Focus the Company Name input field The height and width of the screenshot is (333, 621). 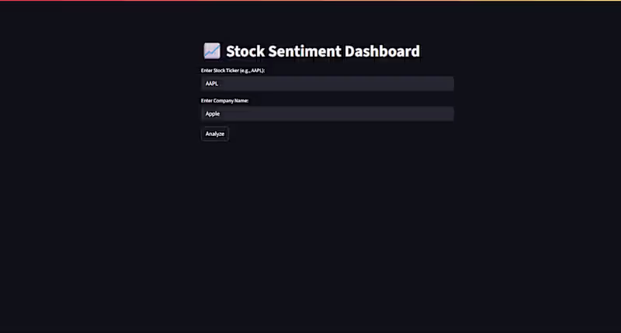(x=327, y=113)
